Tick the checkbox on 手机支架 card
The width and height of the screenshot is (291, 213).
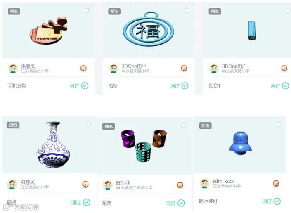(87, 10)
